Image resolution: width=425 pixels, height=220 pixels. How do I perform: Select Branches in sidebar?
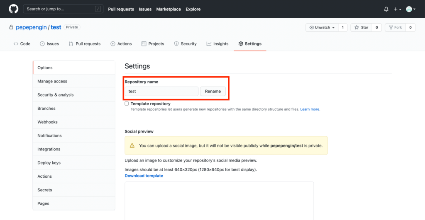point(74,108)
